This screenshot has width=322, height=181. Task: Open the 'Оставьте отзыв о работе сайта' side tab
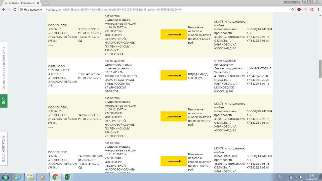[4, 68]
